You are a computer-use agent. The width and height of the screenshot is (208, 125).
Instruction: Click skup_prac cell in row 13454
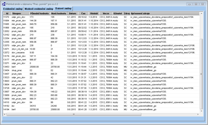17,70
